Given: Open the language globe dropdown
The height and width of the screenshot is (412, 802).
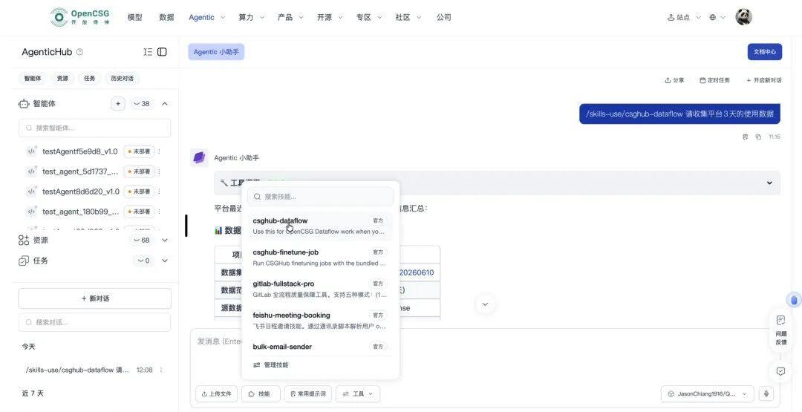Looking at the screenshot, I should 717,17.
